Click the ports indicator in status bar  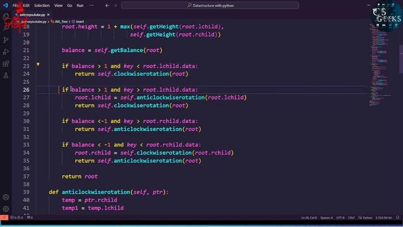point(30,218)
